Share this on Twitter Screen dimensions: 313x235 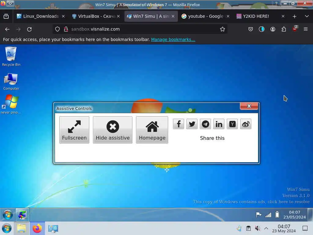tap(192, 124)
